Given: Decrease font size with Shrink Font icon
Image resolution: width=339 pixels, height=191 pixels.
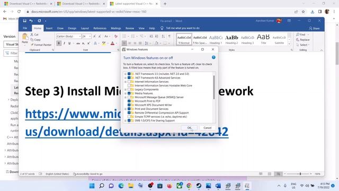Looking at the screenshot, I should pyautogui.click(x=100, y=37).
